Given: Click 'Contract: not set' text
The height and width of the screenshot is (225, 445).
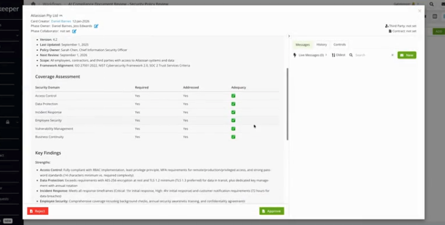Looking at the screenshot, I should point(405,31).
